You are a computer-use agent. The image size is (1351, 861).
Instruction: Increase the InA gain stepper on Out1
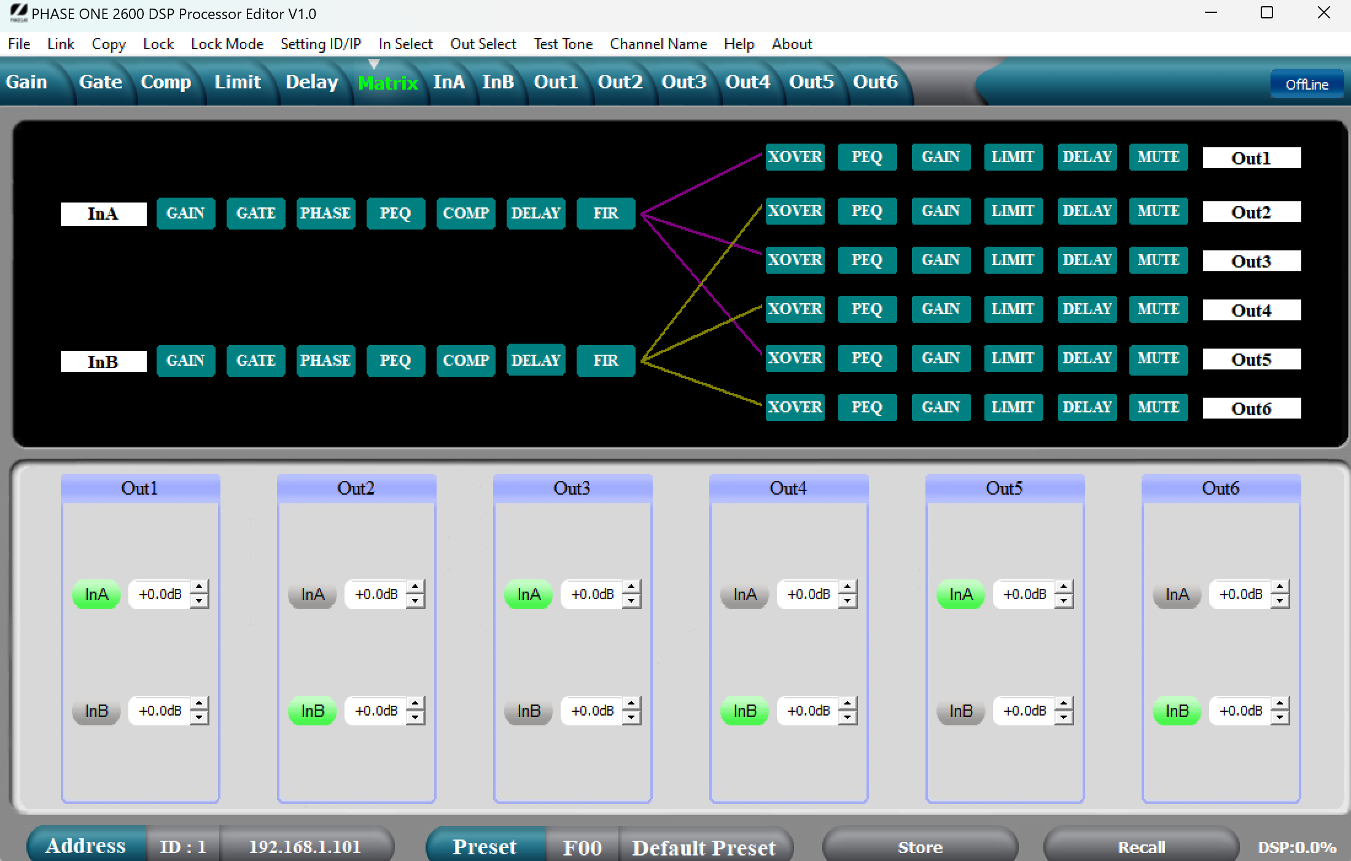200,588
